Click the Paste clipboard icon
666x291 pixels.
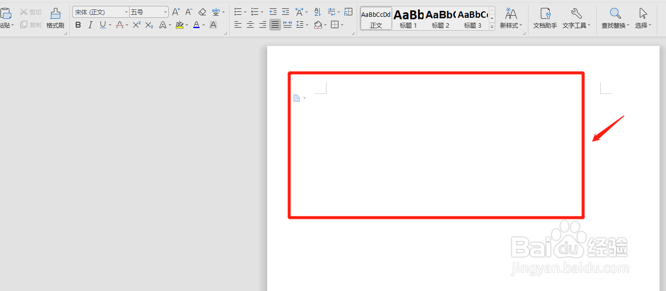(x=5, y=12)
